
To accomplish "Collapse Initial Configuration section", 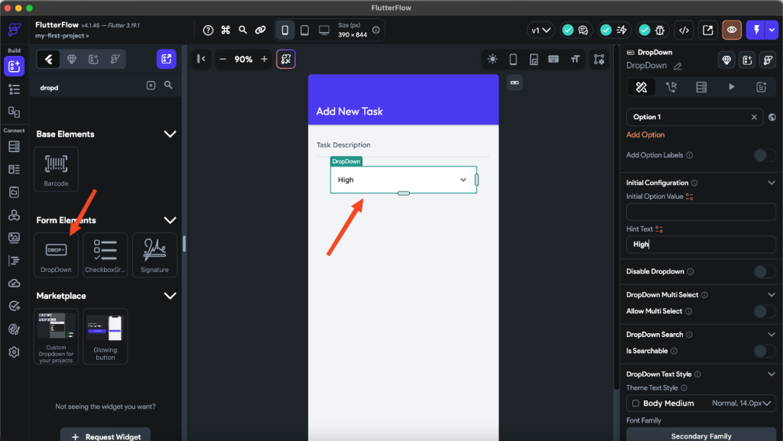I will click(x=772, y=183).
